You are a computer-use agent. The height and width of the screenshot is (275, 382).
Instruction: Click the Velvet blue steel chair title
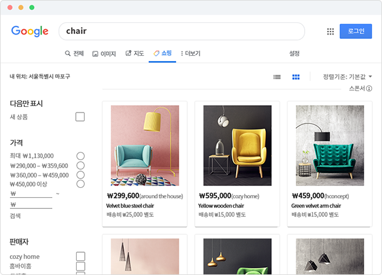(x=130, y=206)
